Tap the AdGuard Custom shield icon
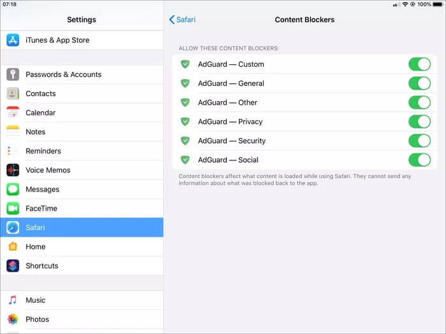The width and height of the screenshot is (446, 334). click(x=185, y=64)
